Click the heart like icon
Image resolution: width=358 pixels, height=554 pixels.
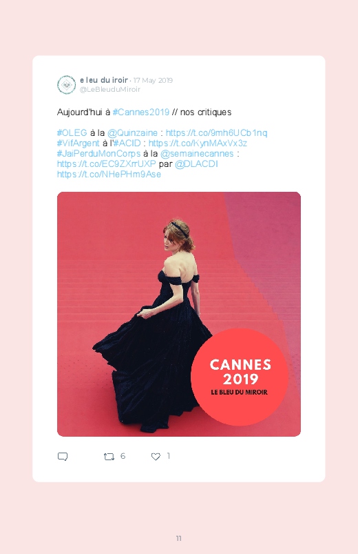[x=156, y=457]
